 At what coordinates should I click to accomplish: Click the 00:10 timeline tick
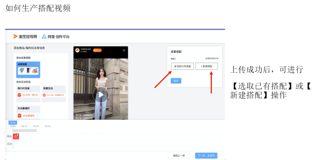[24, 126]
